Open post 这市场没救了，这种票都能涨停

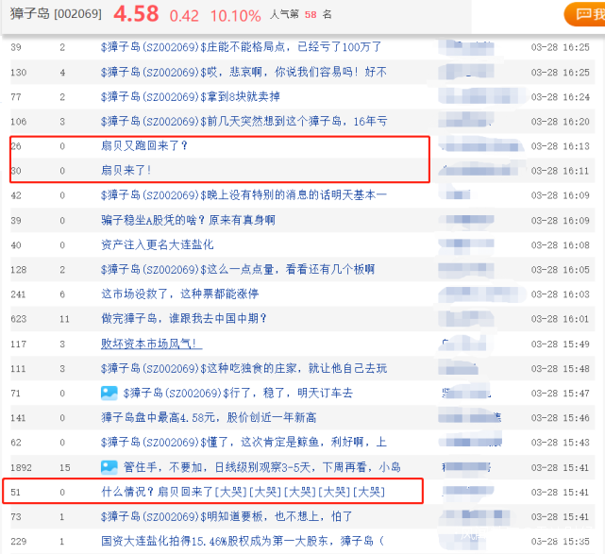pyautogui.click(x=180, y=294)
